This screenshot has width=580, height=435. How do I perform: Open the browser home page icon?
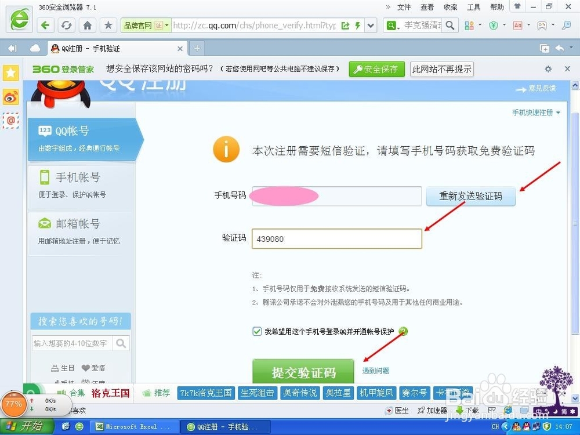coord(88,25)
